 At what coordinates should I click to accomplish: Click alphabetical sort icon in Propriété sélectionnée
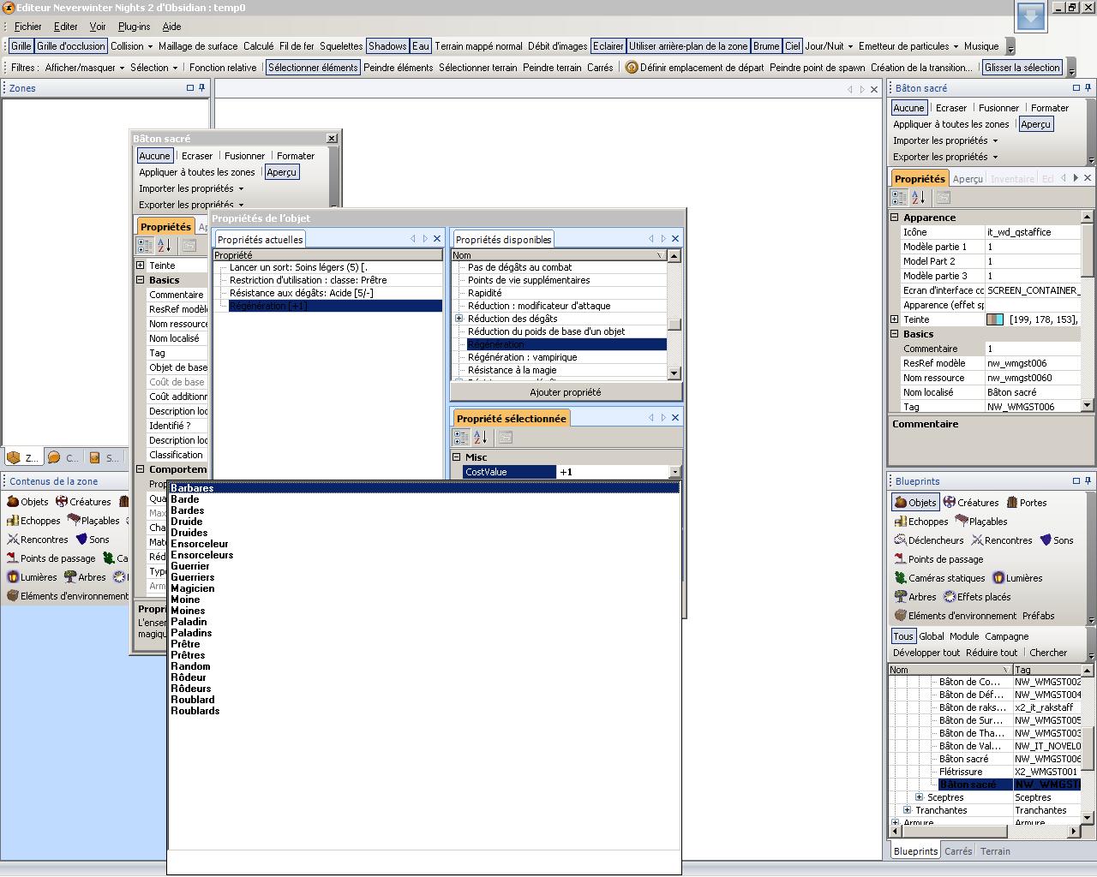click(x=480, y=438)
